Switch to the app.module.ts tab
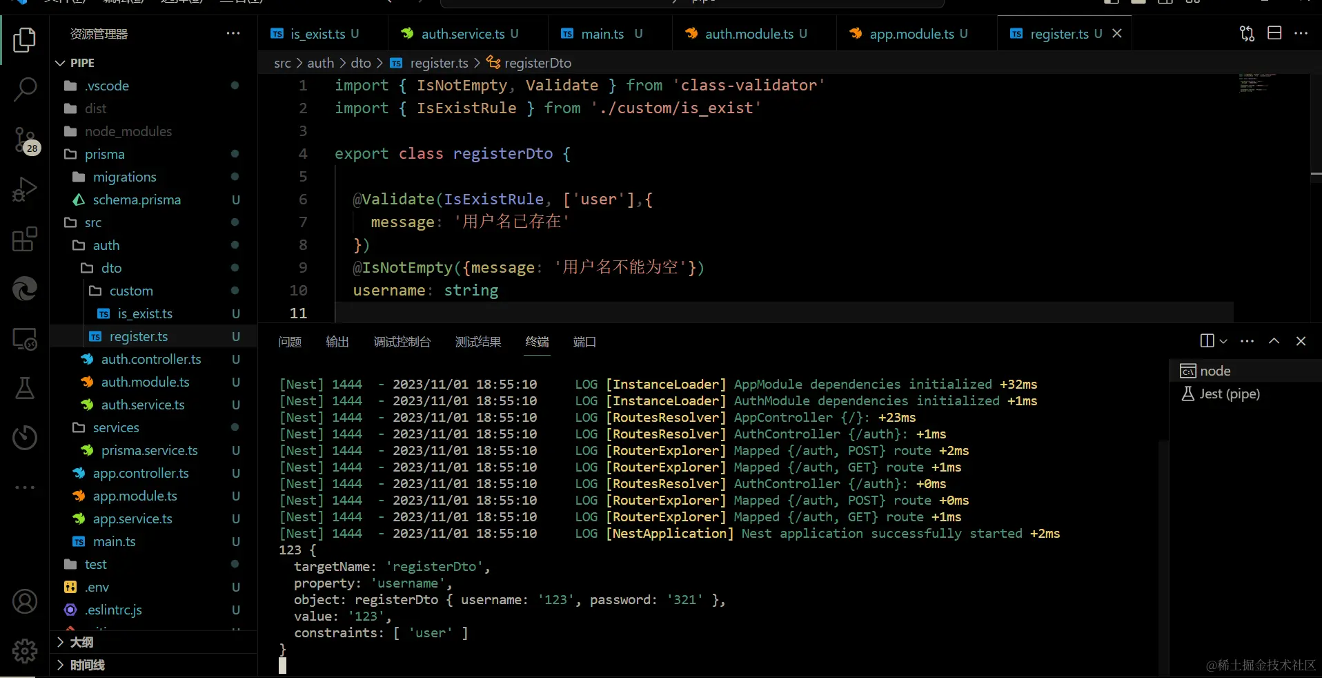 pyautogui.click(x=916, y=33)
